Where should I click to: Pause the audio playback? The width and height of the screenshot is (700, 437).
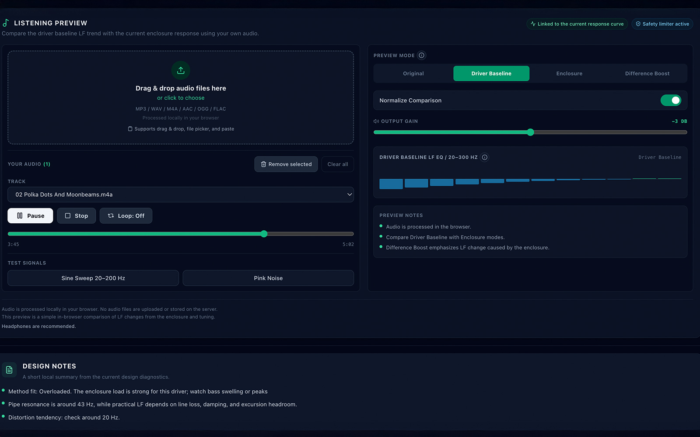click(30, 216)
